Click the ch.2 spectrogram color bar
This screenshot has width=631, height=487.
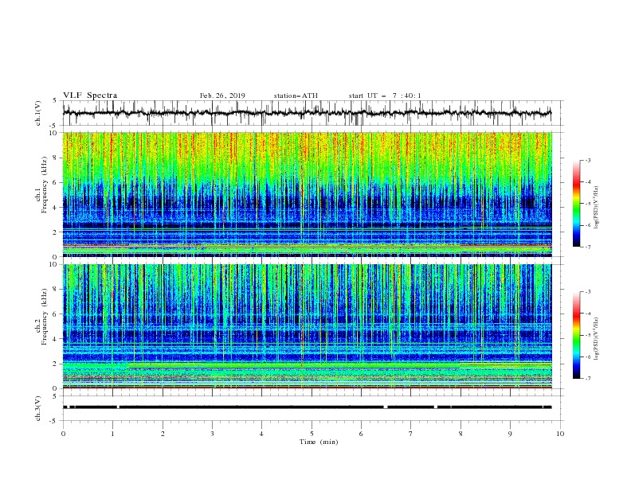576,335
